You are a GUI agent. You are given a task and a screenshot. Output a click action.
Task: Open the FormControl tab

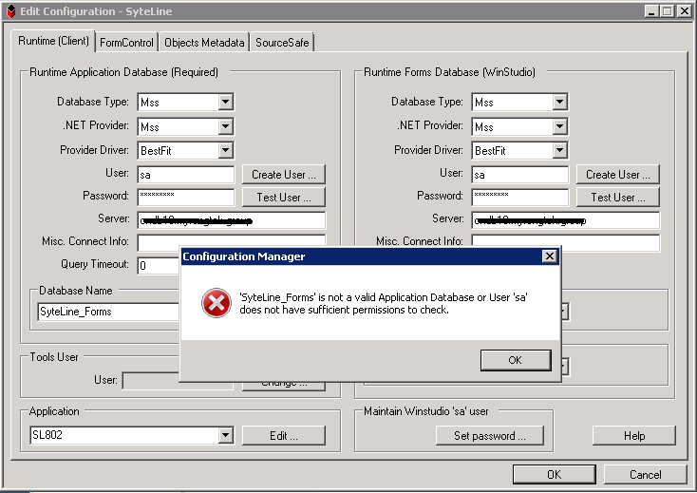pos(126,43)
